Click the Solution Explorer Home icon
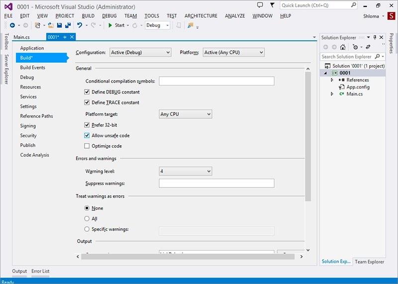 tap(343, 47)
